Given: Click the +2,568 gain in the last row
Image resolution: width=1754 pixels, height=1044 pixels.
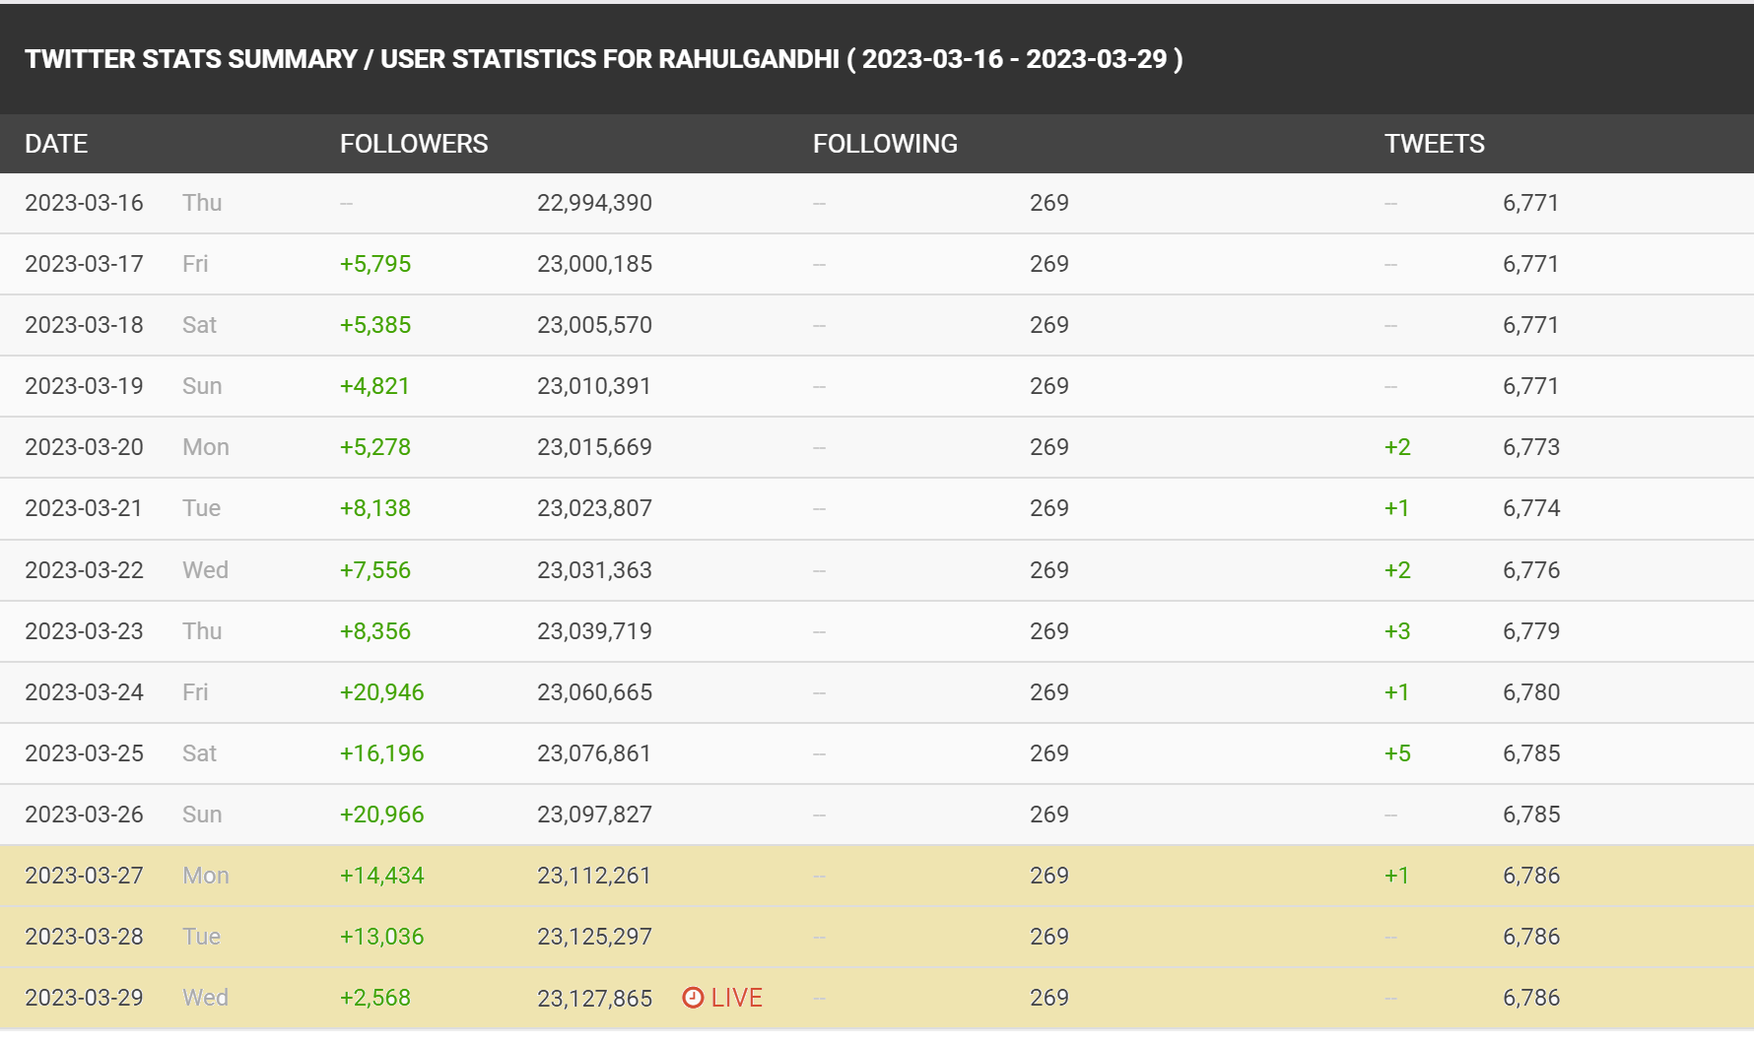Looking at the screenshot, I should coord(375,998).
